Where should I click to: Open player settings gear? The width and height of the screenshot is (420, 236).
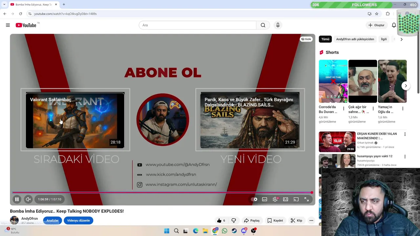point(275,199)
